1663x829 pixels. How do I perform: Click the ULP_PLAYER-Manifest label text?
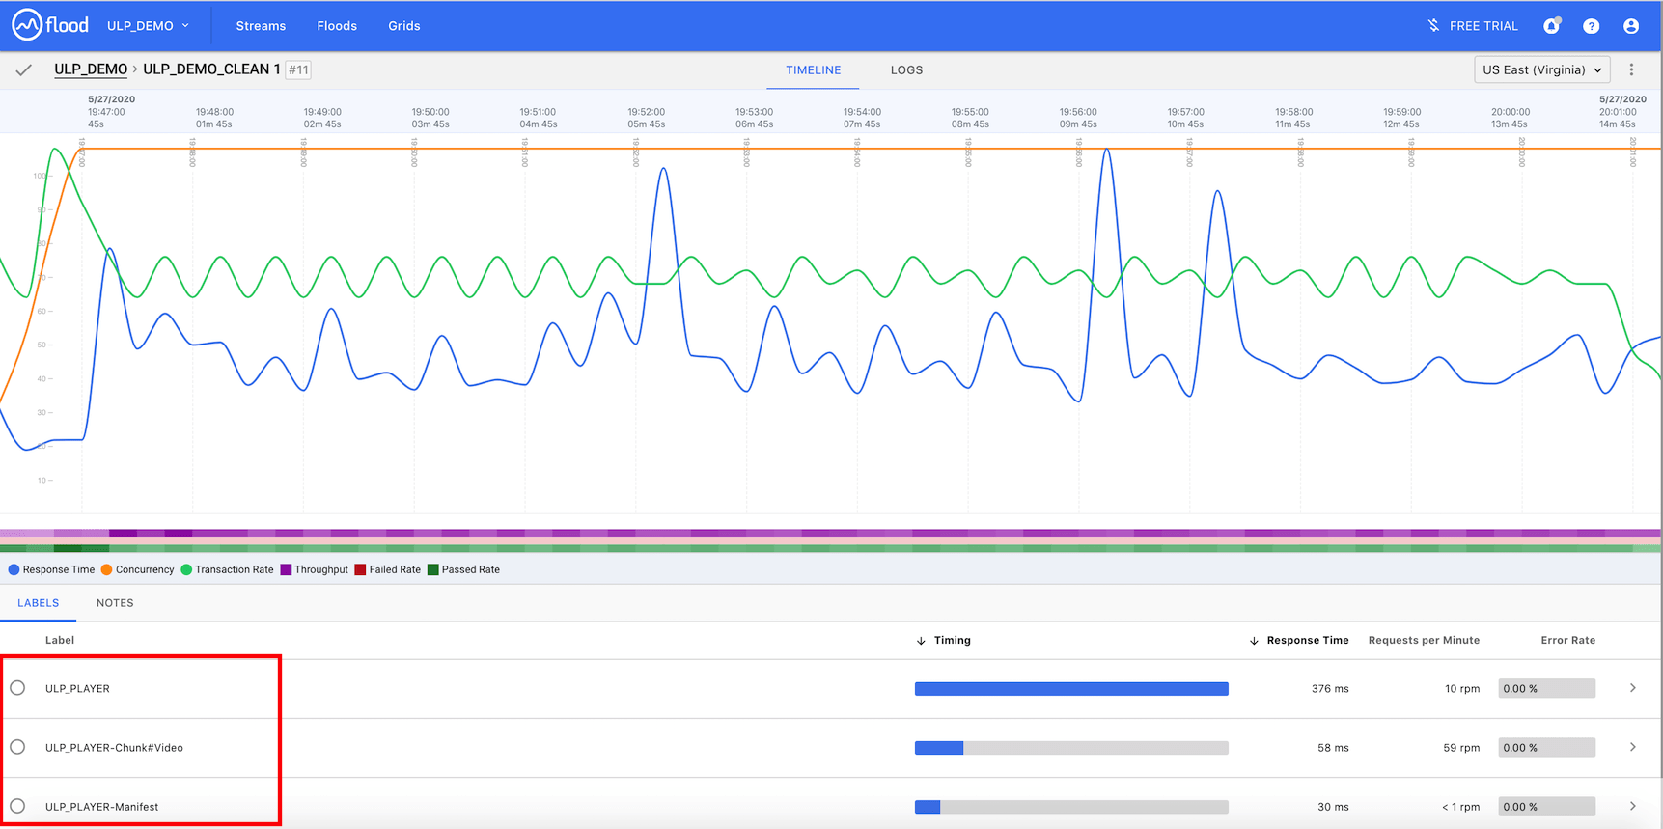[101, 807]
